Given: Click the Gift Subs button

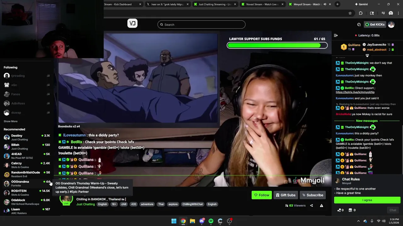Looking at the screenshot, I should coord(286,195).
